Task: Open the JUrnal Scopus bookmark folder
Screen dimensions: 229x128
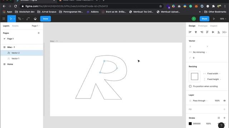Action: tap(47, 12)
